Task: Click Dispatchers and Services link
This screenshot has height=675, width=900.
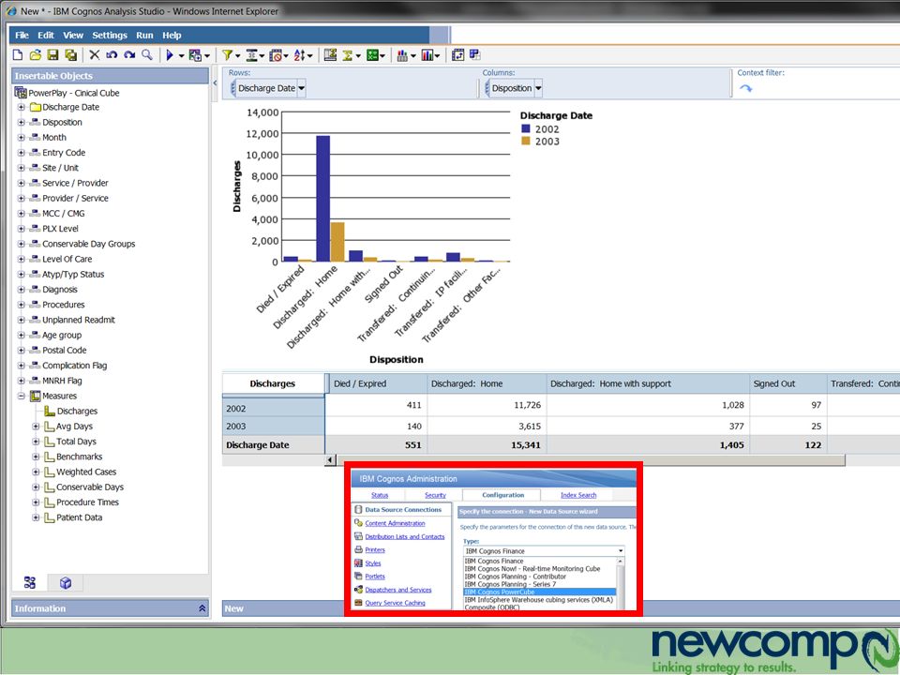Action: pos(398,590)
